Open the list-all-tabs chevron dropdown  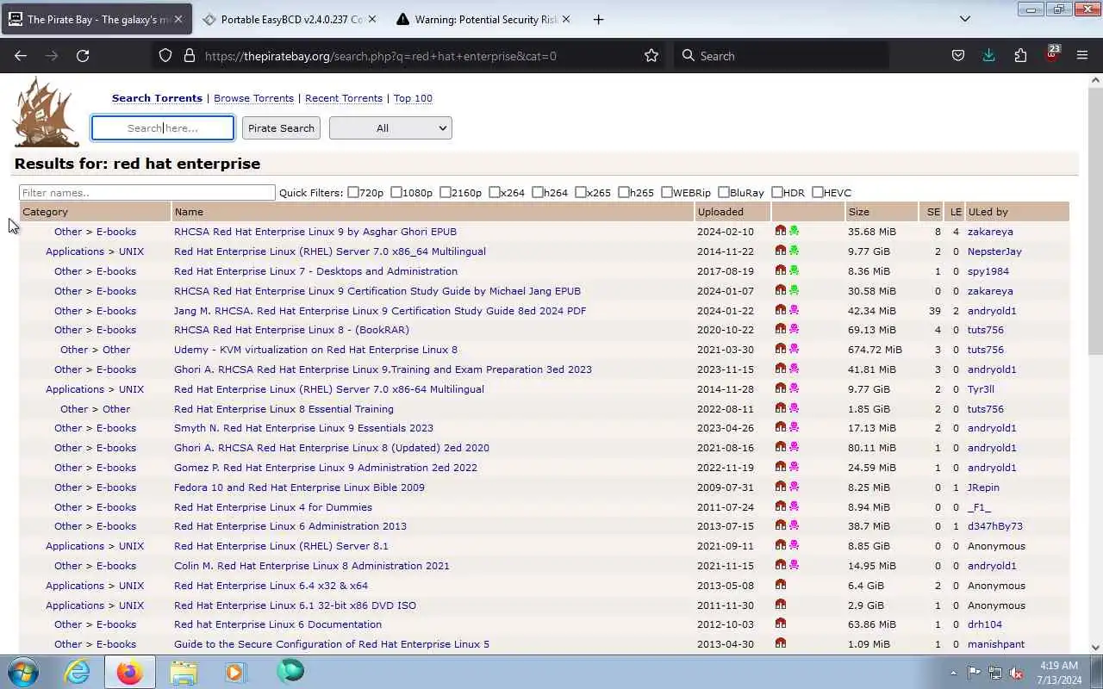click(965, 19)
